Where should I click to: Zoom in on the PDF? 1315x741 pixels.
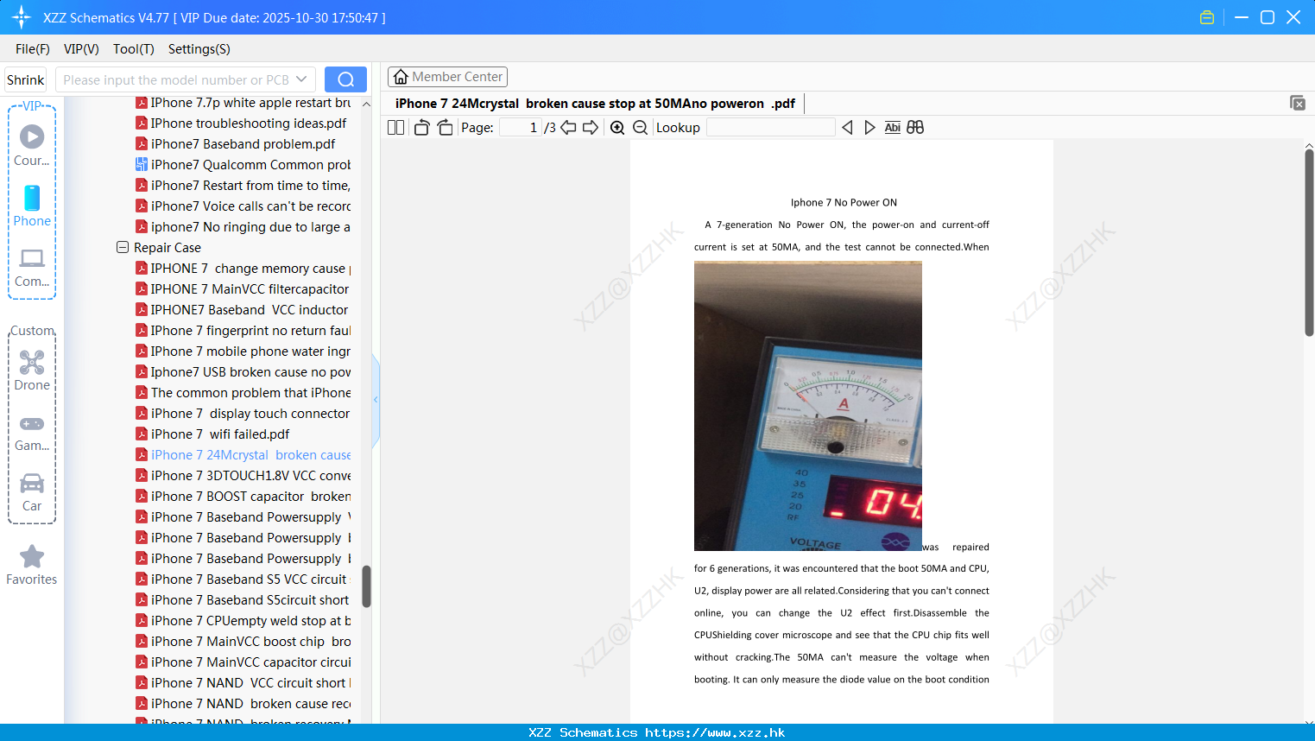point(617,128)
